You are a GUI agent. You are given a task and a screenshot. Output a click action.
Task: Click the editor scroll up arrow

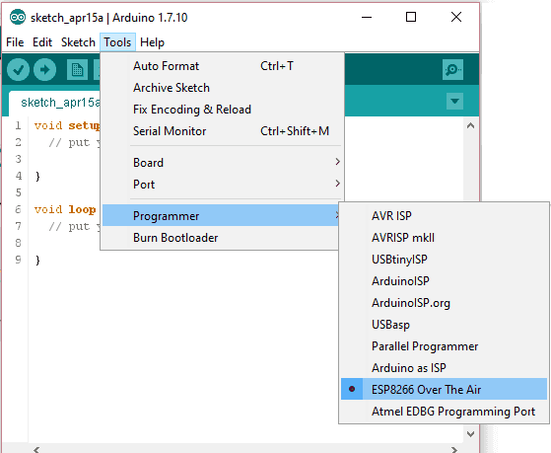[470, 125]
